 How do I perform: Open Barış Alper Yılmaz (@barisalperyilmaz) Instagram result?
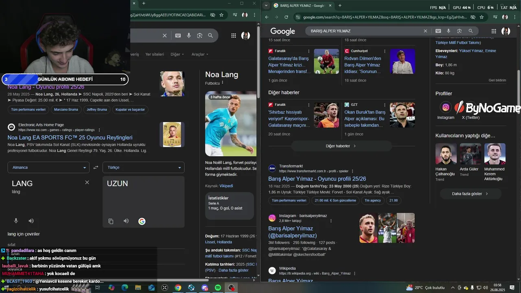coord(293,232)
